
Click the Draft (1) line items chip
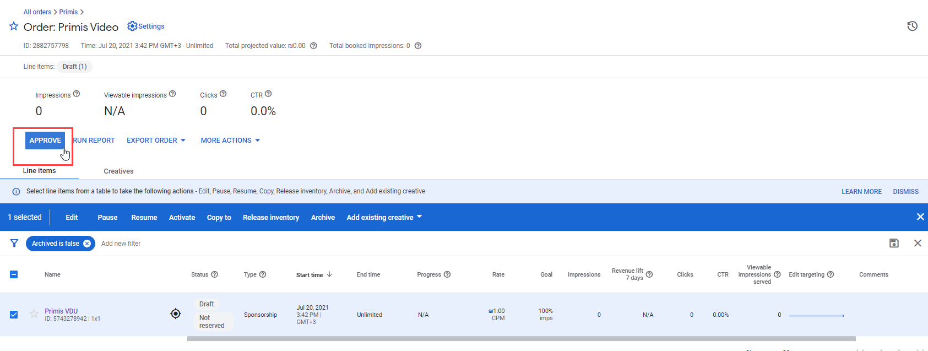[x=74, y=67]
